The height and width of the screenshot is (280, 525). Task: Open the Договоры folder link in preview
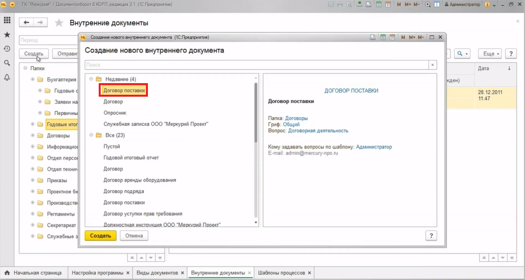pos(296,118)
